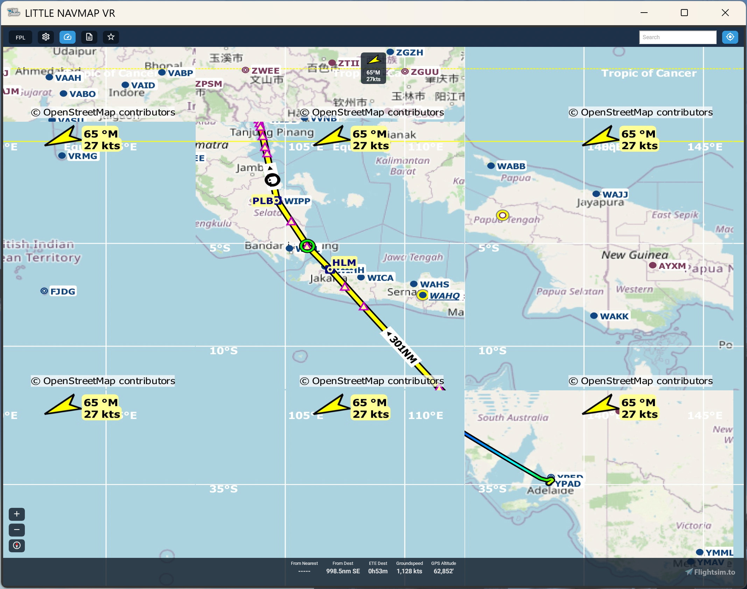
Task: Click inside the Search field
Action: (677, 37)
